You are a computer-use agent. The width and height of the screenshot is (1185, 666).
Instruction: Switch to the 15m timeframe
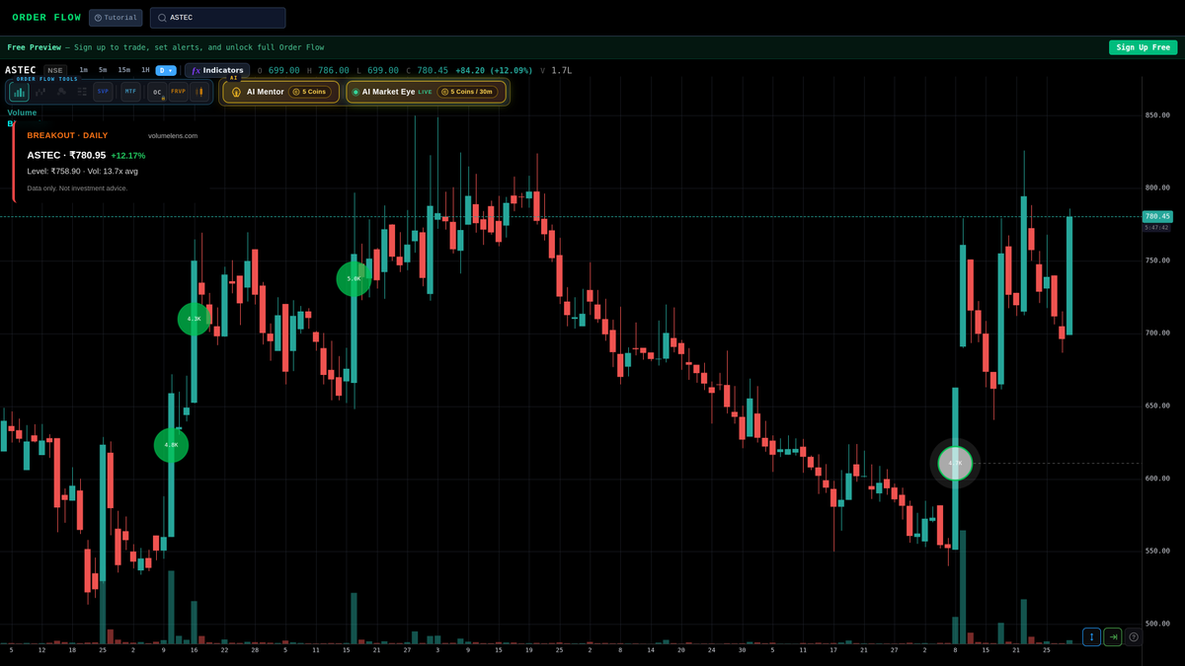123,70
